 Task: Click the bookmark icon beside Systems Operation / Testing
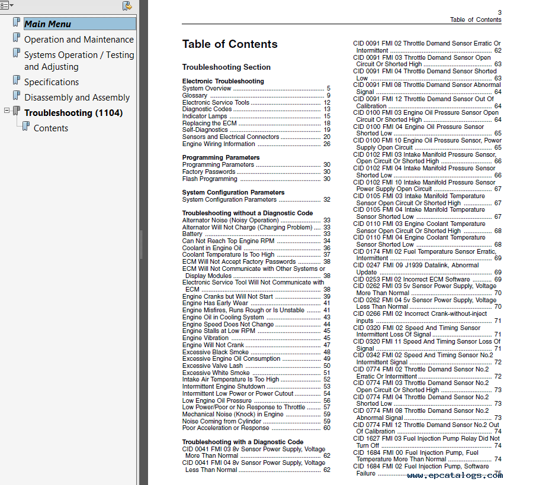click(x=17, y=53)
